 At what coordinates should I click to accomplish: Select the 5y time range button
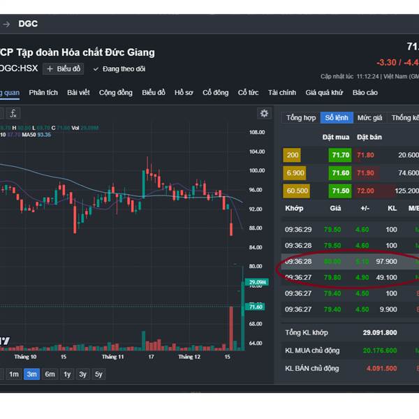99,374
